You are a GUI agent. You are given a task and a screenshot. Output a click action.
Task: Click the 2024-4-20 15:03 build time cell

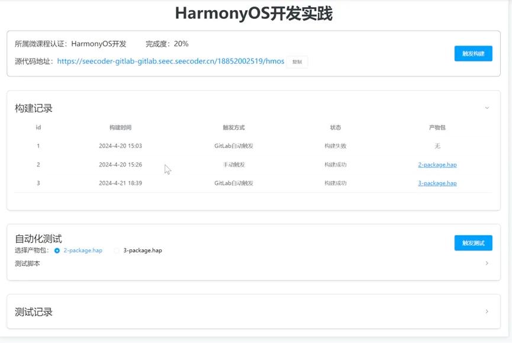click(x=121, y=146)
